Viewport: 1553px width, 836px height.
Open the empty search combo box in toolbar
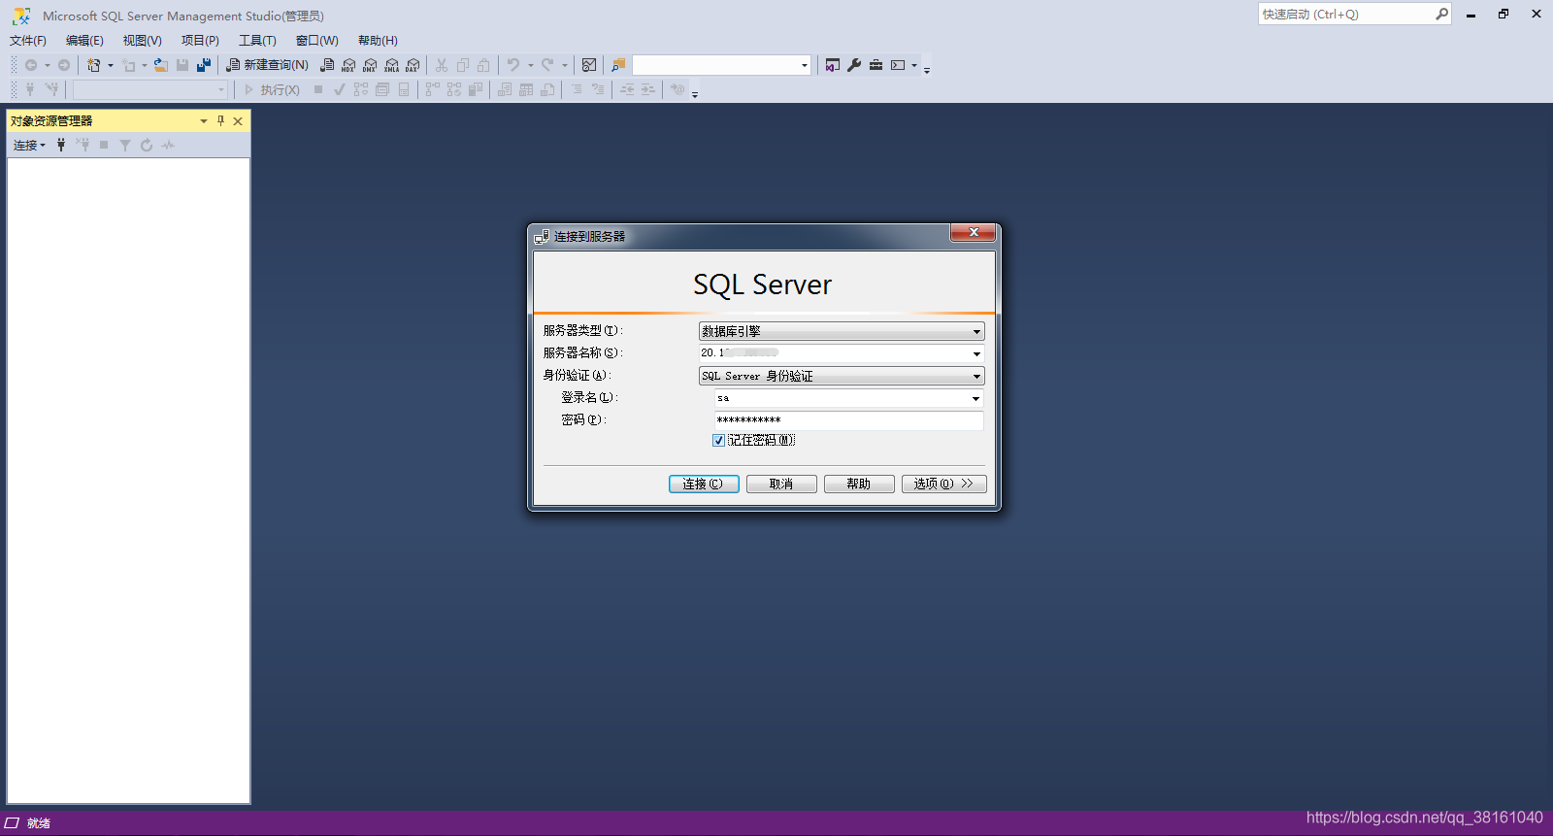coord(721,65)
